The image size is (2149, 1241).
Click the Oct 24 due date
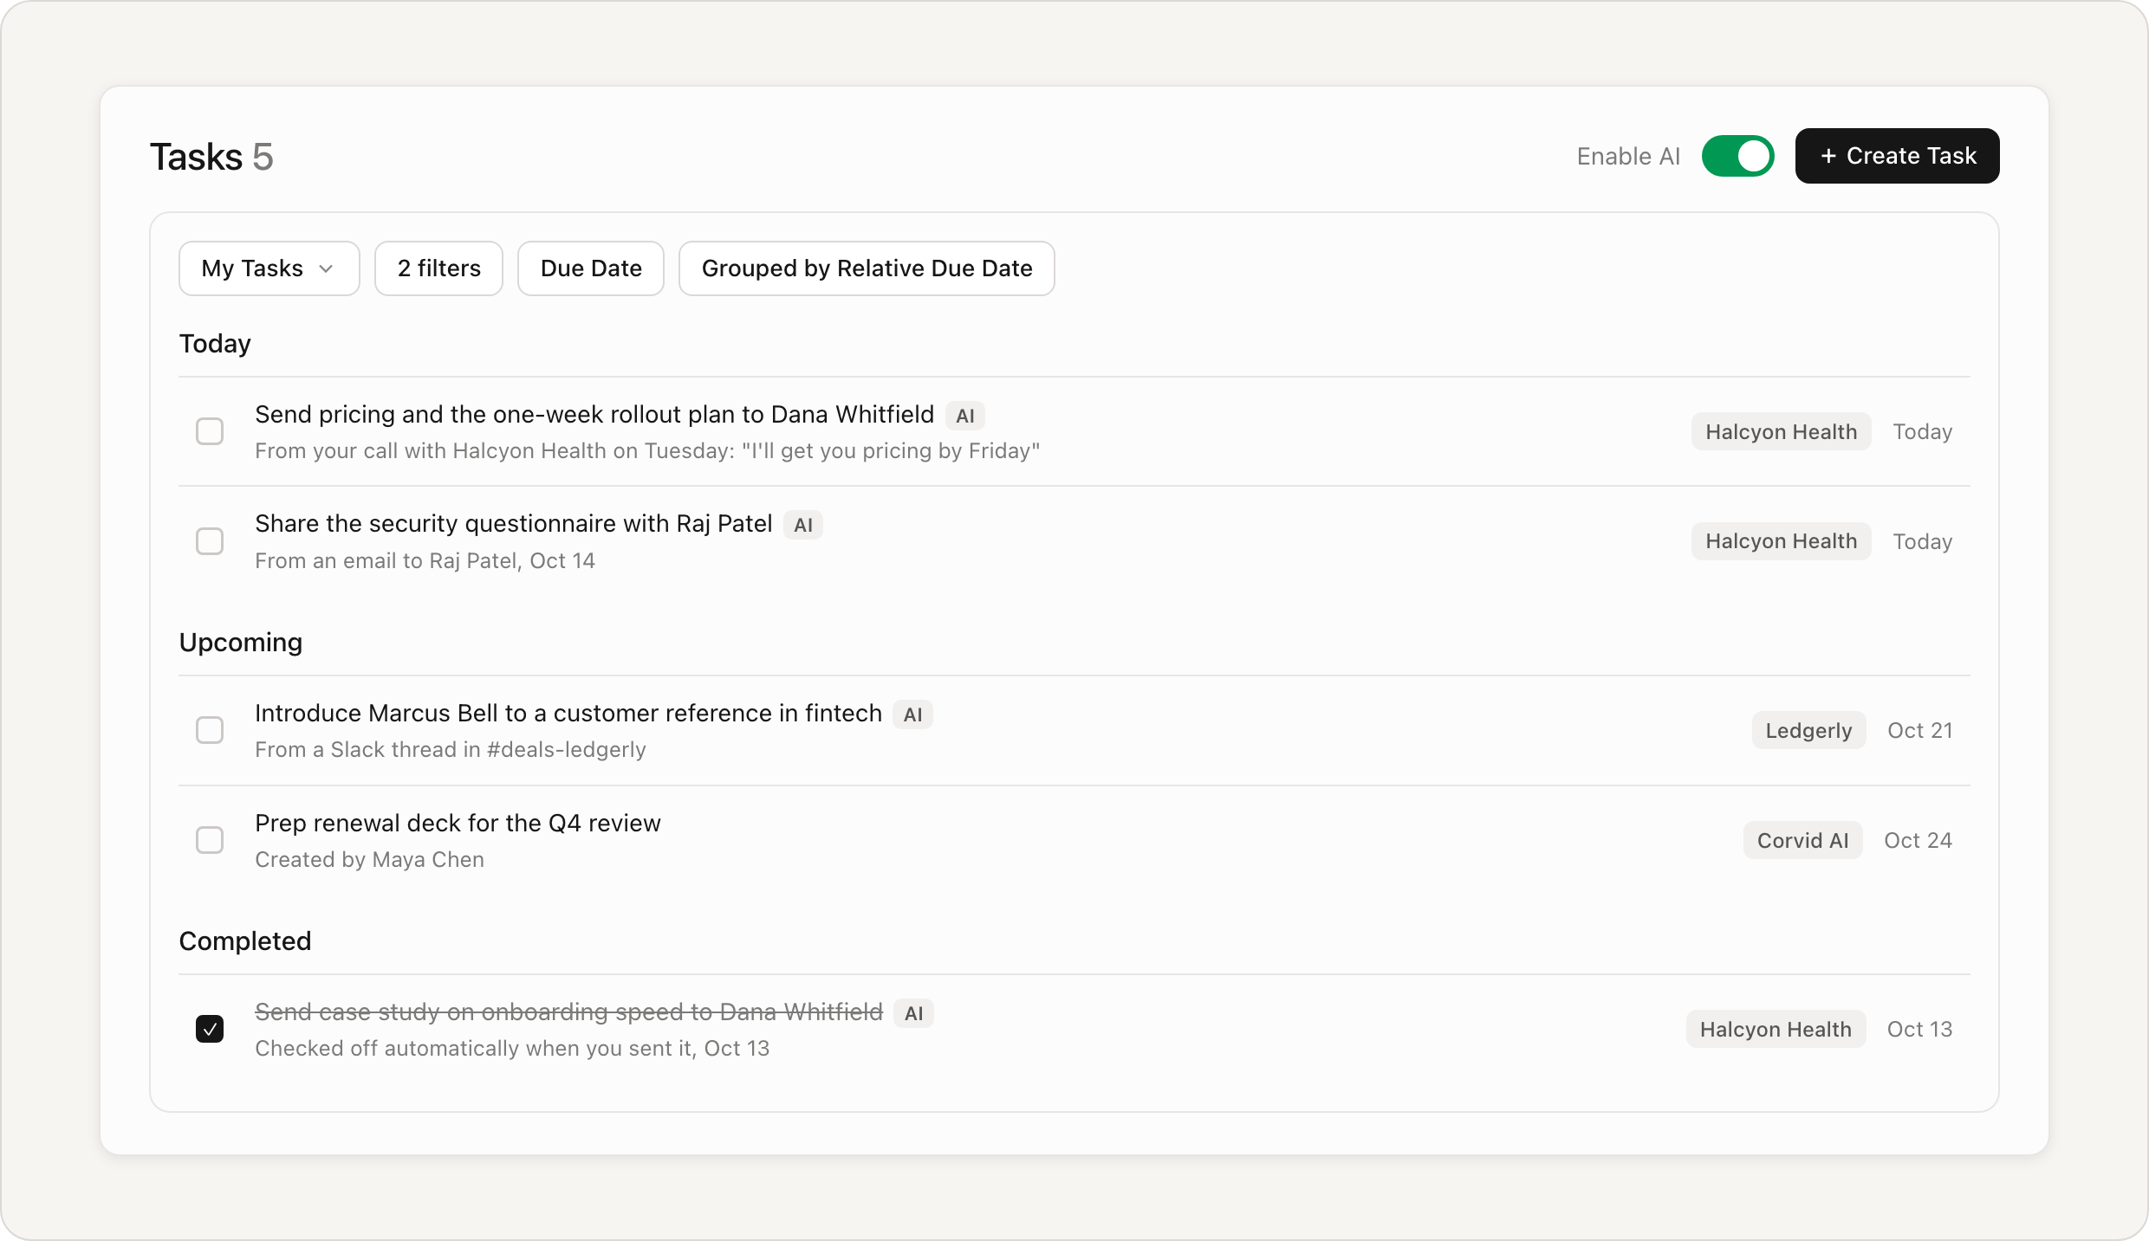tap(1918, 840)
